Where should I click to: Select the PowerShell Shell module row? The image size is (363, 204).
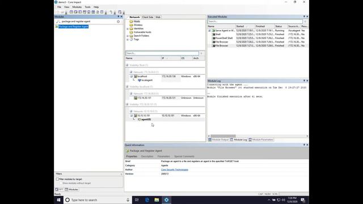coord(258,38)
